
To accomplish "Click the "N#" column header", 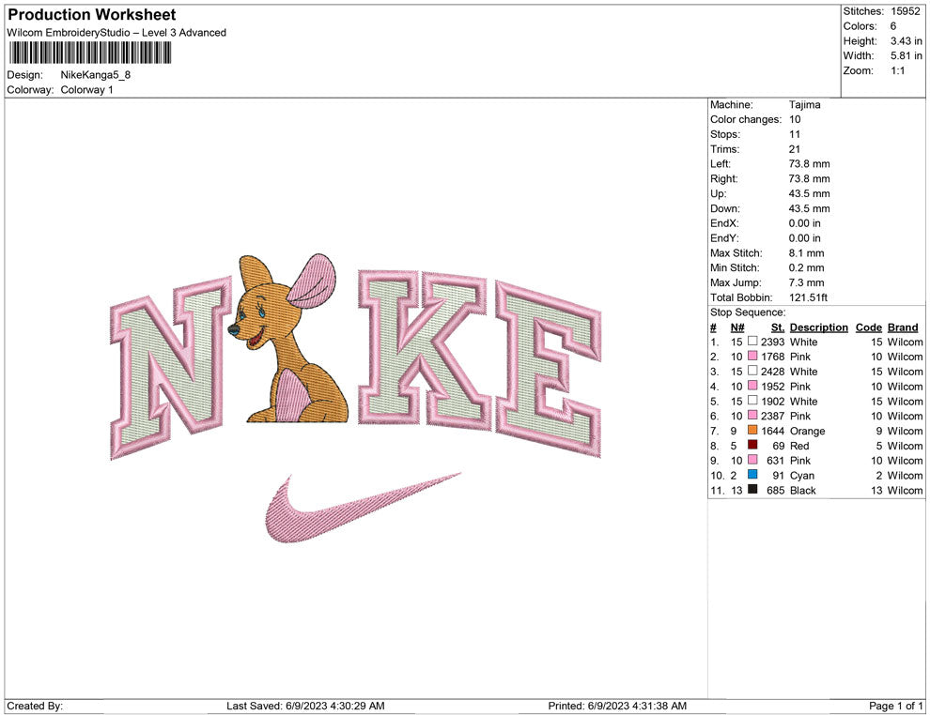I will click(x=737, y=327).
